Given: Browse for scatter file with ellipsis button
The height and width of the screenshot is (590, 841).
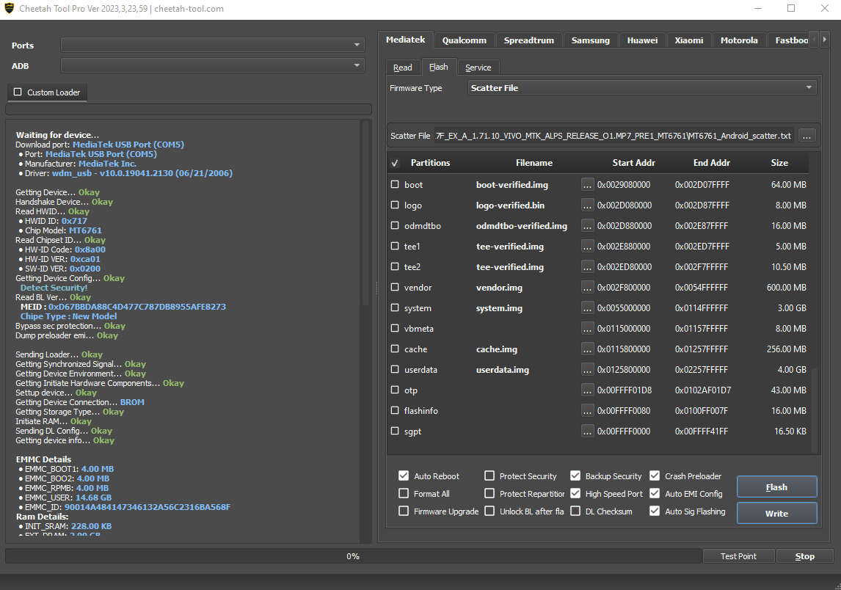Looking at the screenshot, I should (x=807, y=136).
